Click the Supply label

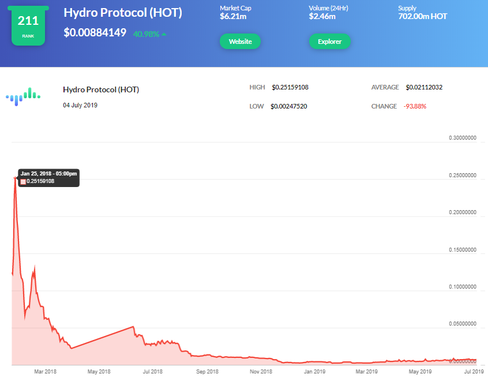[407, 8]
